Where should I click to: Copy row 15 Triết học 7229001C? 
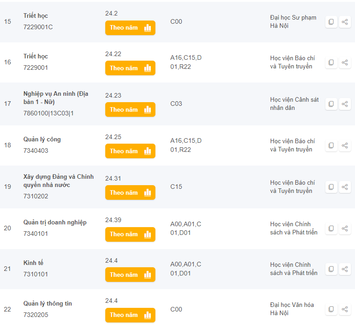point(331,22)
